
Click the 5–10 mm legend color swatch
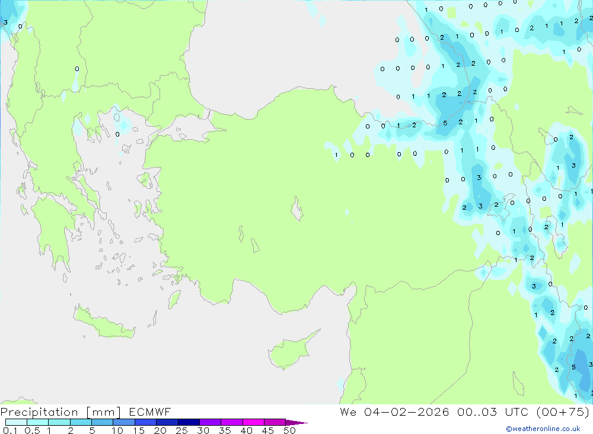pos(103,422)
